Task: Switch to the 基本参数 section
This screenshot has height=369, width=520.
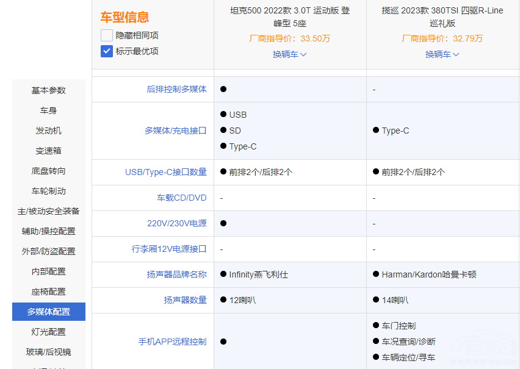Action: tap(48, 90)
